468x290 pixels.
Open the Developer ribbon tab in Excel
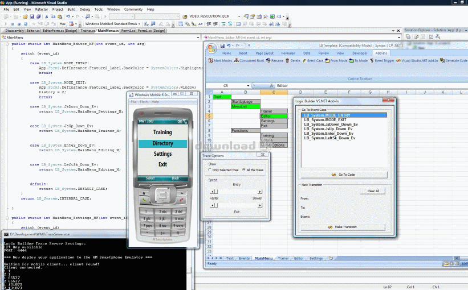(360, 53)
